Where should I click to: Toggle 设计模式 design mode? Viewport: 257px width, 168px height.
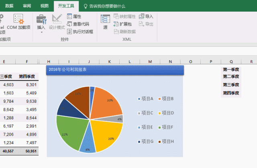coord(57,22)
